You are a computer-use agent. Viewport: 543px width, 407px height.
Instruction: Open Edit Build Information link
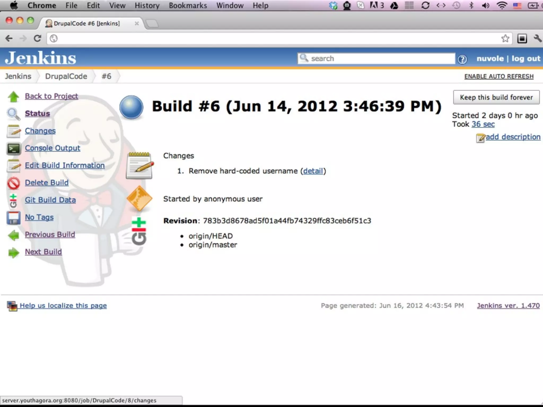pyautogui.click(x=65, y=165)
